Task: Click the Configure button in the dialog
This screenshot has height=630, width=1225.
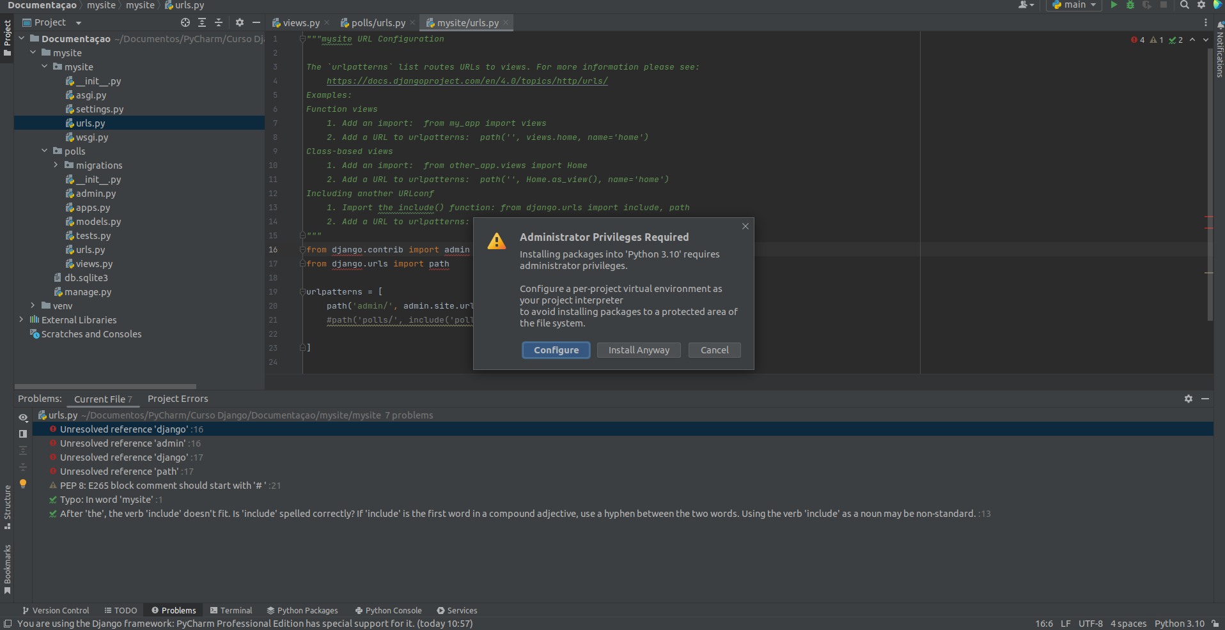Action: click(556, 350)
